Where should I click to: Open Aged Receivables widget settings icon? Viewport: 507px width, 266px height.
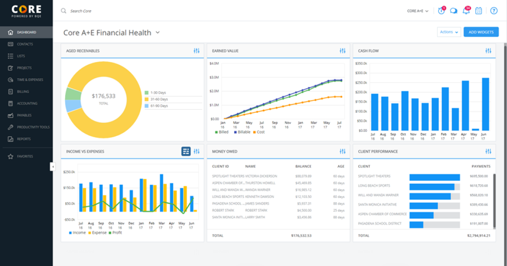pos(196,51)
